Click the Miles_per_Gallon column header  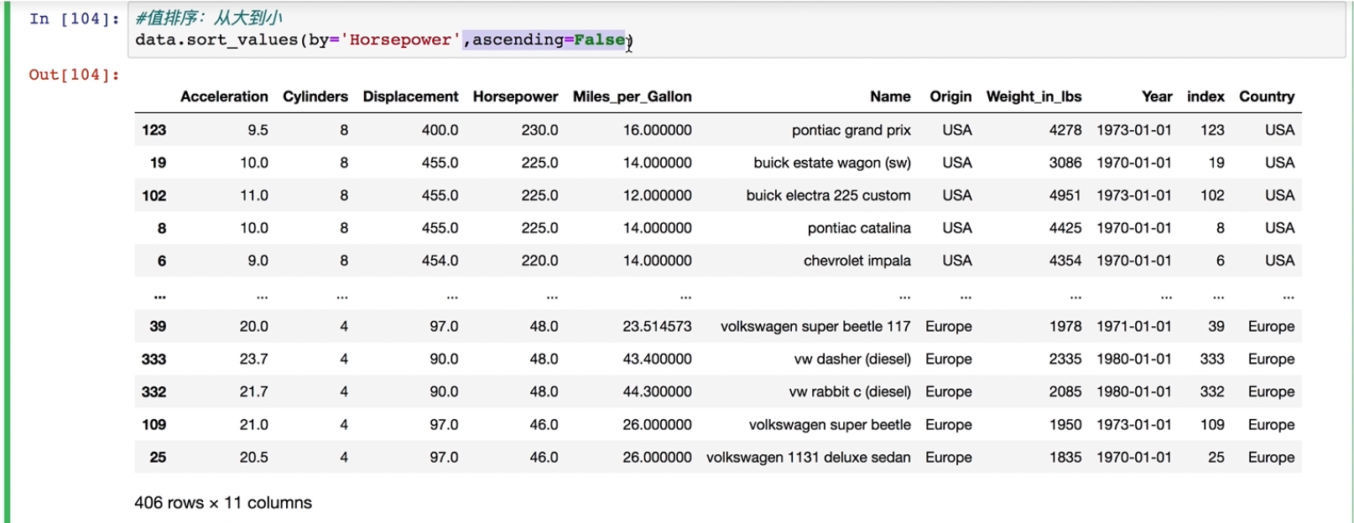pyautogui.click(x=632, y=96)
